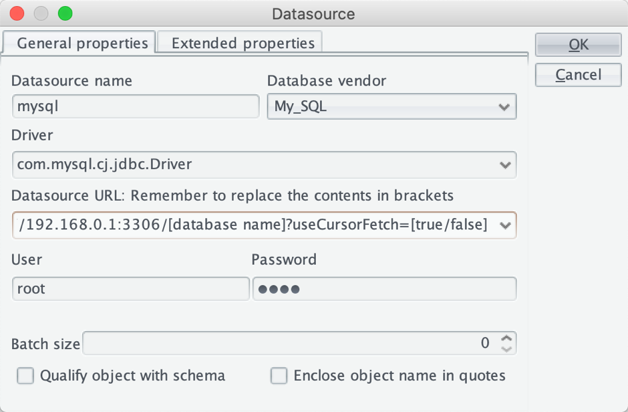Click into the Password field
Screen dimensions: 628x412
click(x=384, y=289)
